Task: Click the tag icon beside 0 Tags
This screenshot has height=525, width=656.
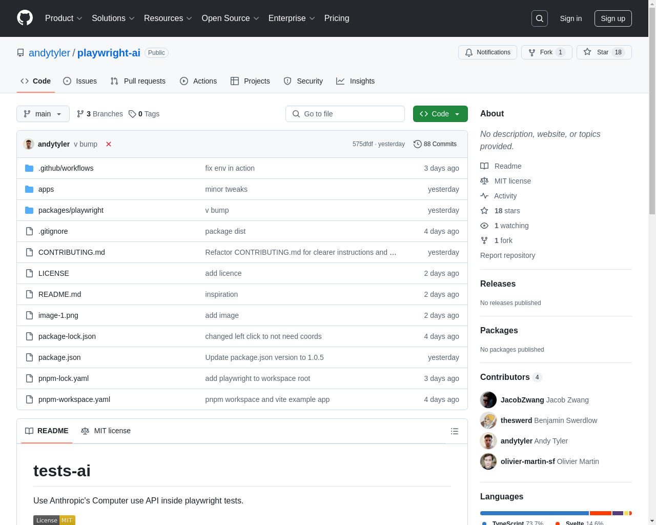Action: point(132,114)
